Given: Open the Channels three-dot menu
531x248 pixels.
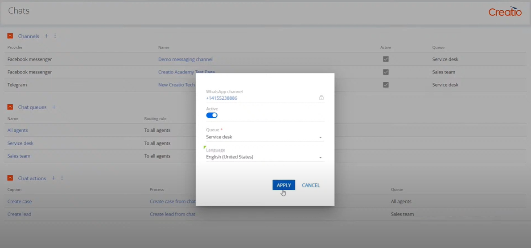Looking at the screenshot, I should click(x=55, y=36).
